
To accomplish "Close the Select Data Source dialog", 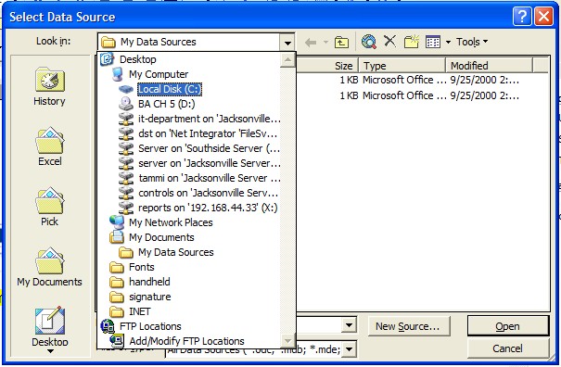I will (543, 17).
